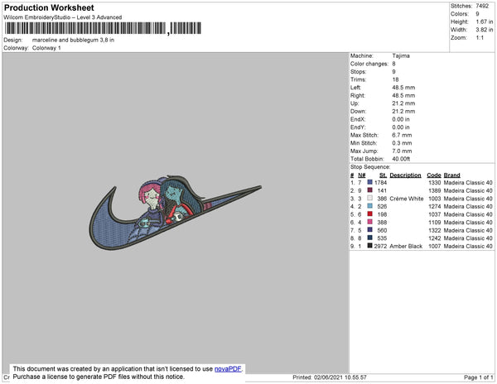This screenshot has height=384, width=497.
Task: Click the 'Wilcom EmbroideryStudio – Level 3 Advanced' text
Action: click(63, 17)
